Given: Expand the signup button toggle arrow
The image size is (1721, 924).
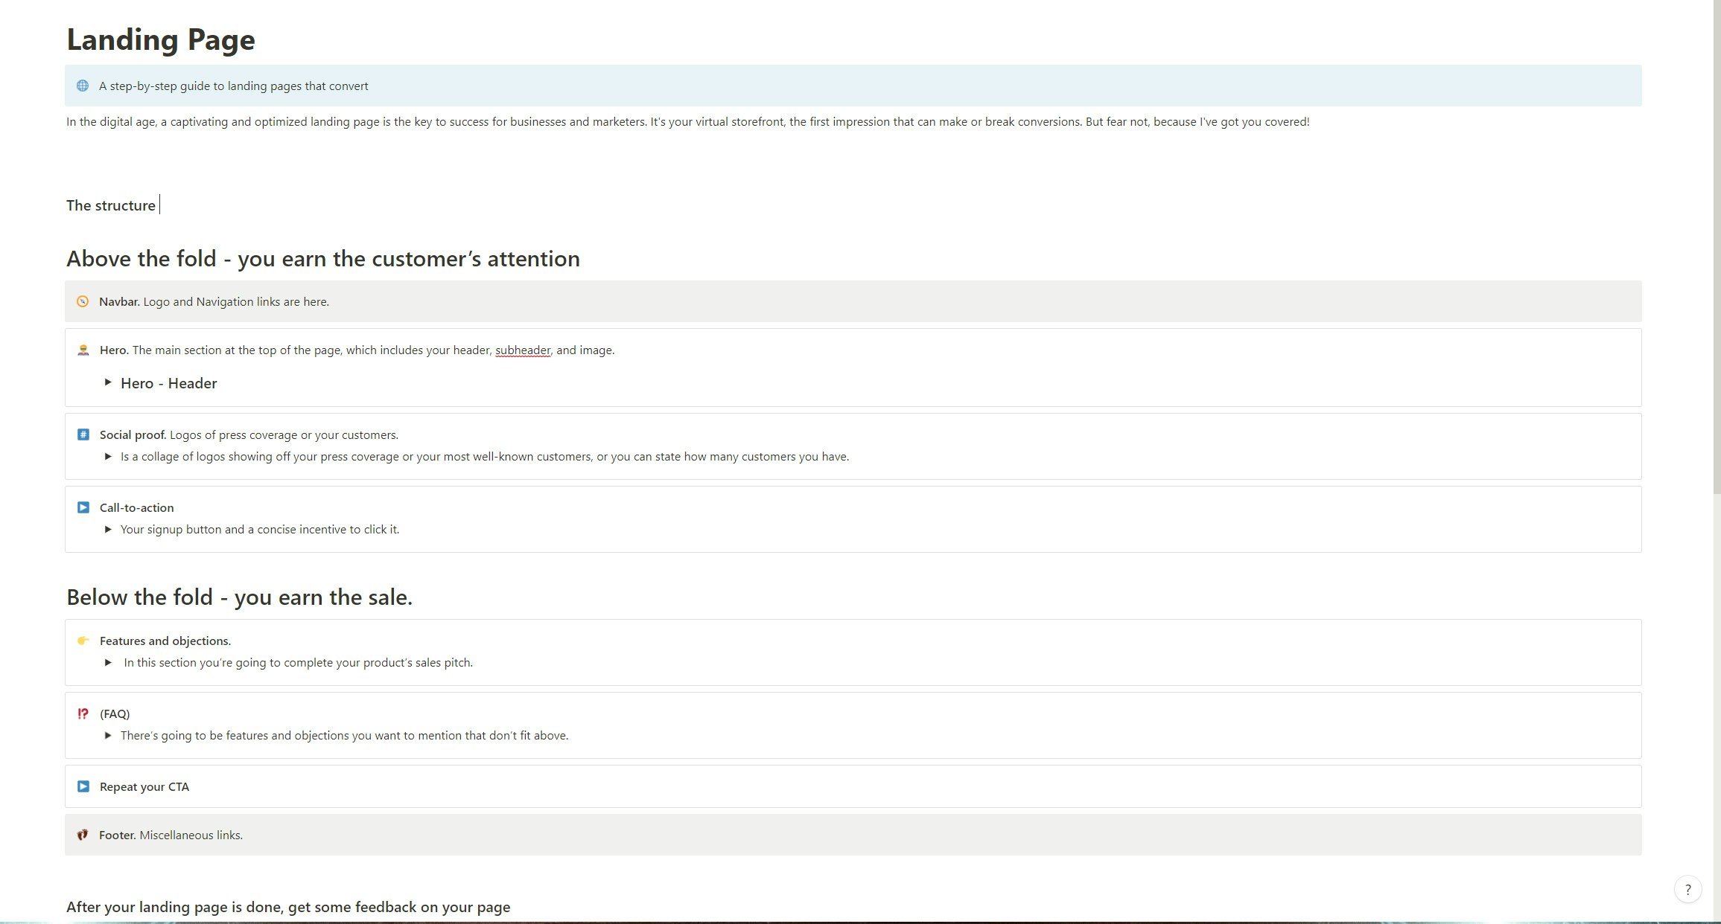Looking at the screenshot, I should [108, 529].
